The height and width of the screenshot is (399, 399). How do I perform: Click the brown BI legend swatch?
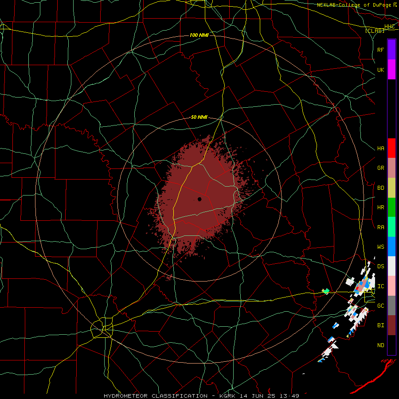(x=391, y=325)
